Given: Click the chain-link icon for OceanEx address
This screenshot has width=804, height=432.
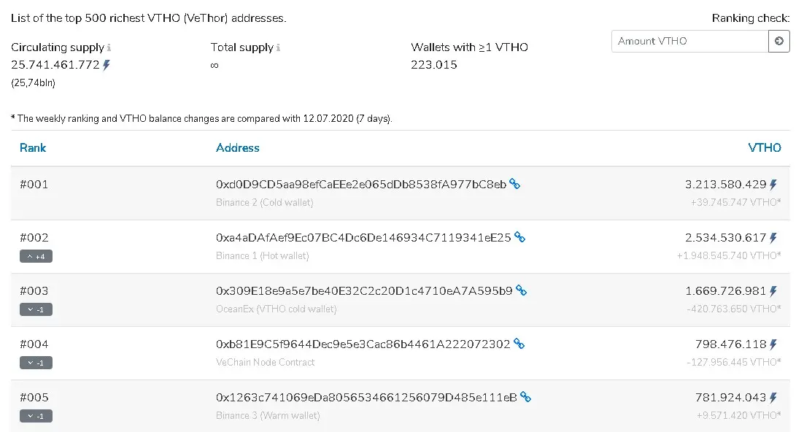Looking at the screenshot, I should point(521,290).
